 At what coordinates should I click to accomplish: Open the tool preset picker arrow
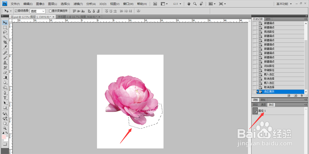pyautogui.click(x=11, y=11)
